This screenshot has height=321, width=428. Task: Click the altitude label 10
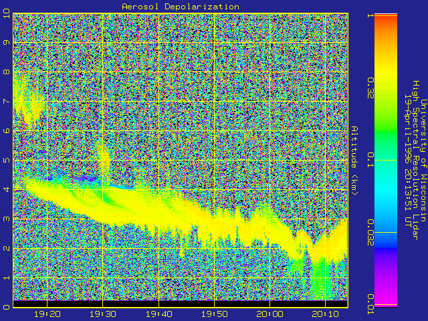[x=6, y=13]
